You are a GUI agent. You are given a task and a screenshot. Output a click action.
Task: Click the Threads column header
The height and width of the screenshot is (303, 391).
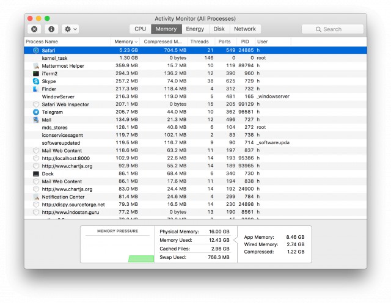coord(200,42)
